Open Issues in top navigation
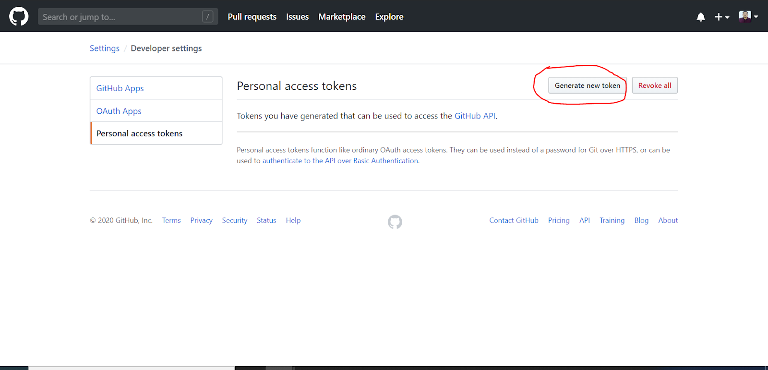768x370 pixels. click(297, 17)
